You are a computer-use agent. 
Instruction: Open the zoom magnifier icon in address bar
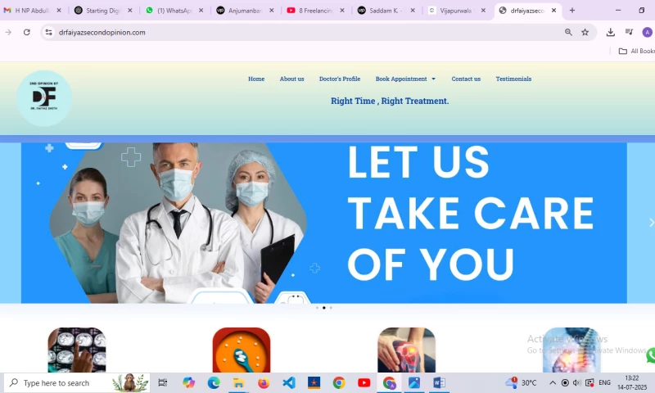pyautogui.click(x=568, y=32)
